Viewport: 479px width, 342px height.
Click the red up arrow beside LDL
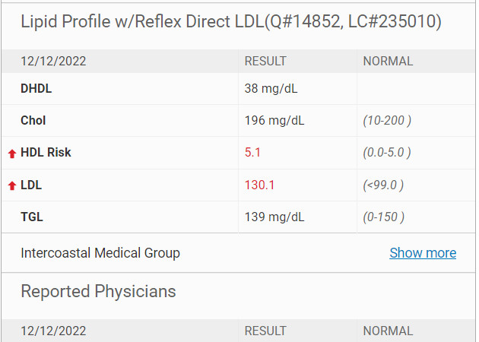click(x=12, y=185)
